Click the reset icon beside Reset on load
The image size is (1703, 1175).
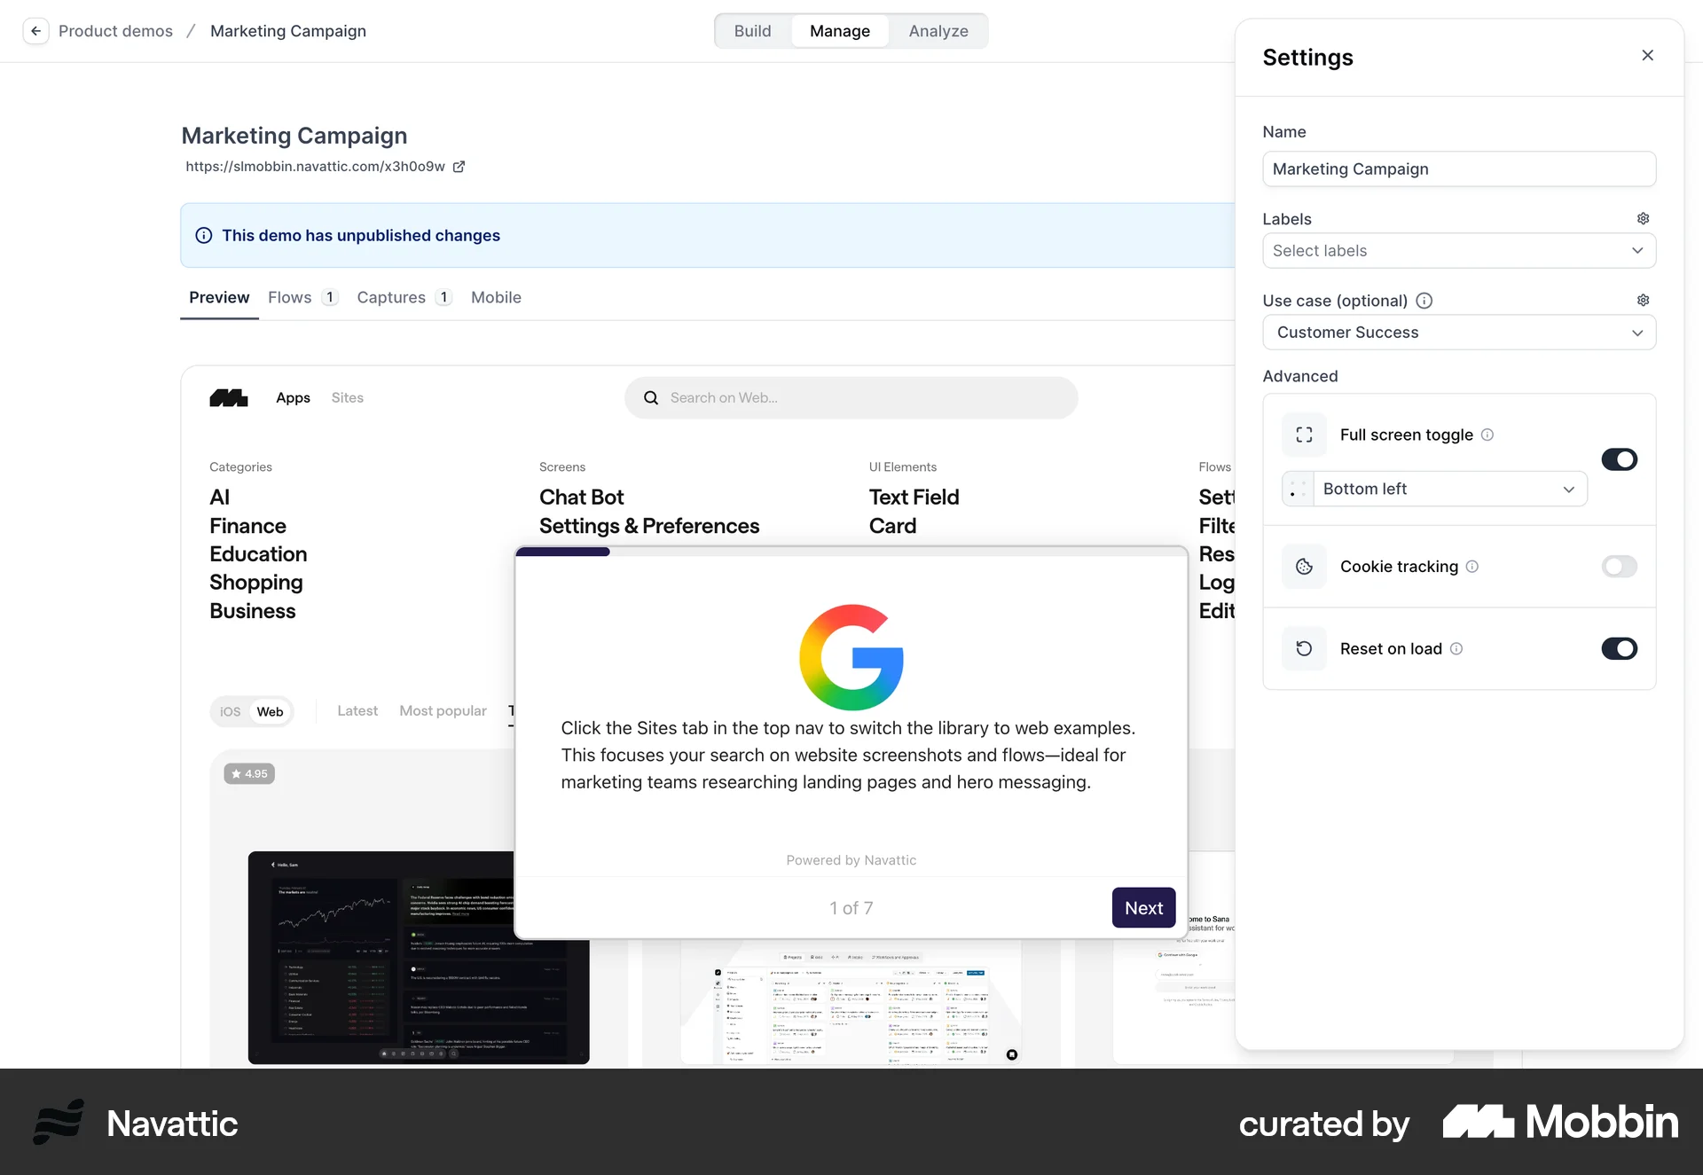pyautogui.click(x=1304, y=648)
